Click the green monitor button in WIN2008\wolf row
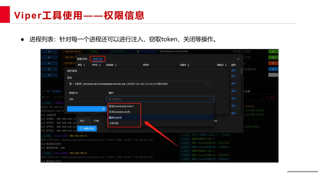The width and height of the screenshot is (319, 179). (273, 52)
